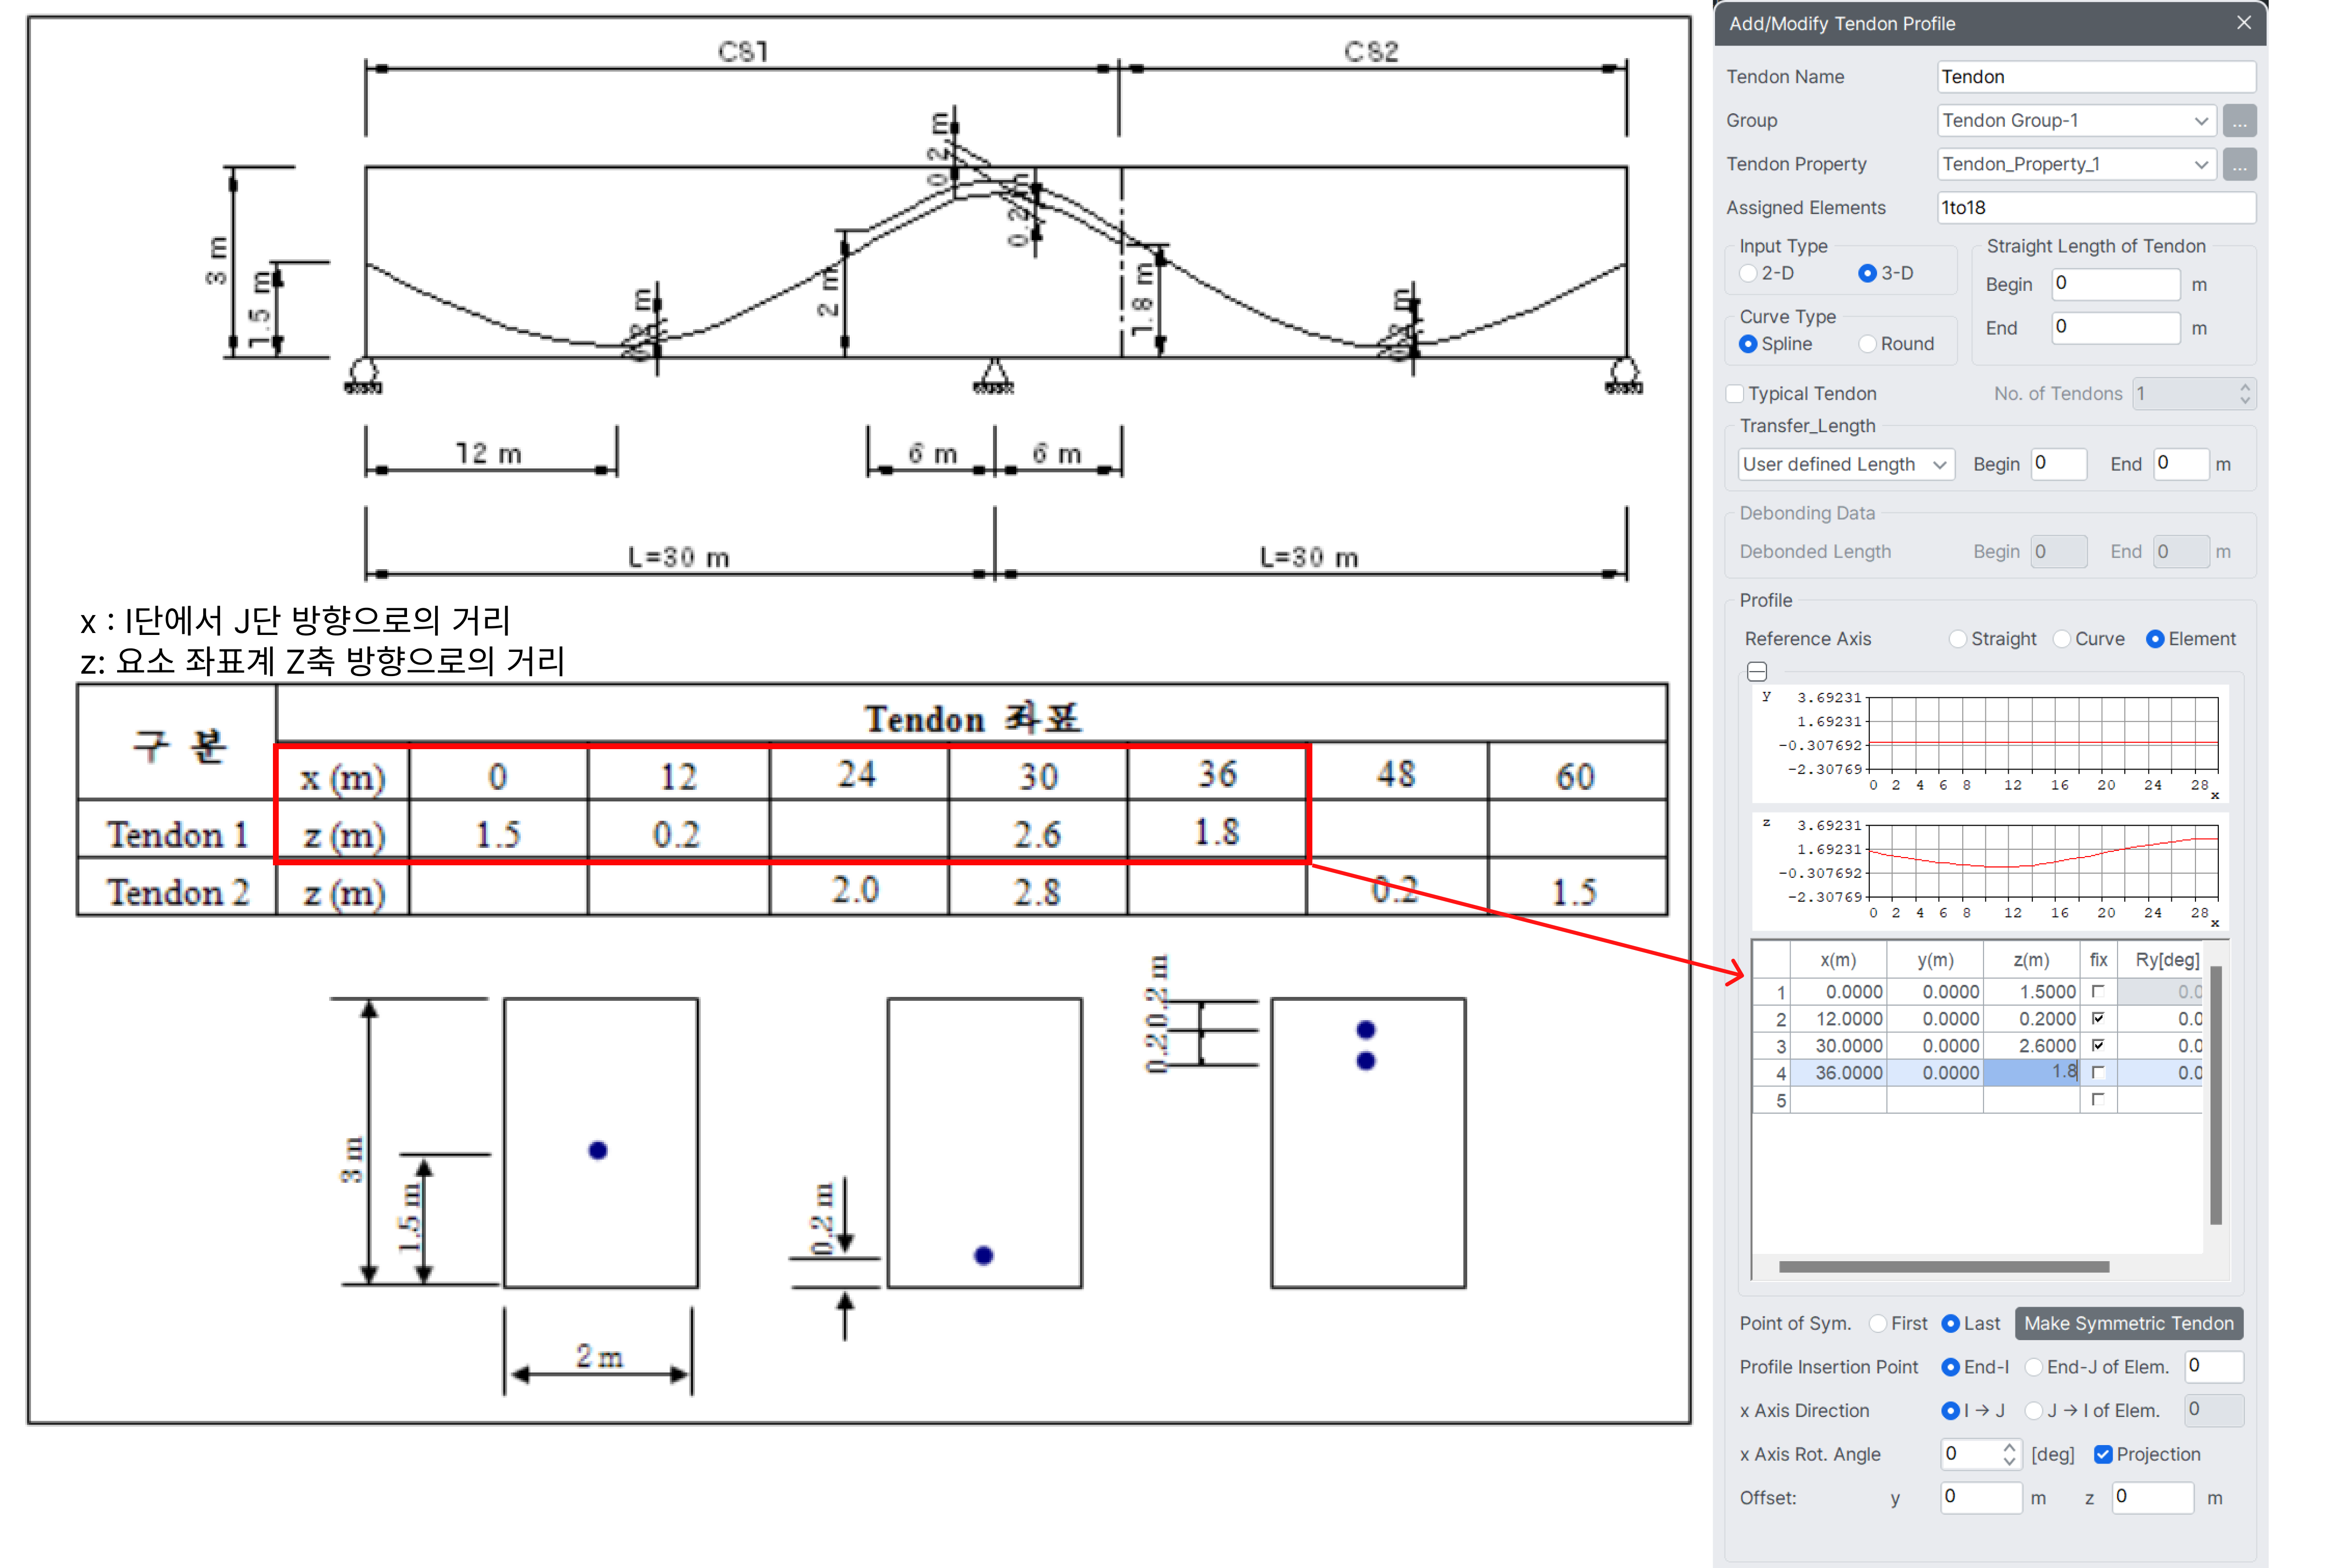This screenshot has width=2346, height=1568.
Task: Open the Tendon Property browse button
Action: 2239,164
